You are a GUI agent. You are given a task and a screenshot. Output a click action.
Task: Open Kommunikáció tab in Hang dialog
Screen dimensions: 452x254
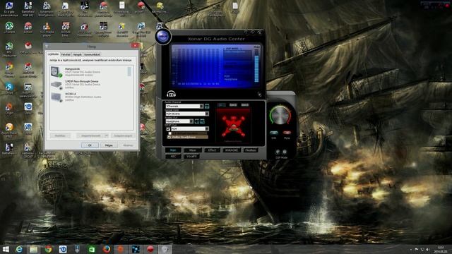(92, 54)
